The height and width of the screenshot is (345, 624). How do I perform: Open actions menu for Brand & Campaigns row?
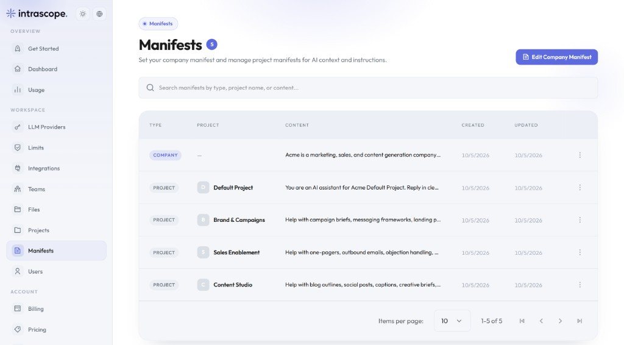(x=580, y=219)
